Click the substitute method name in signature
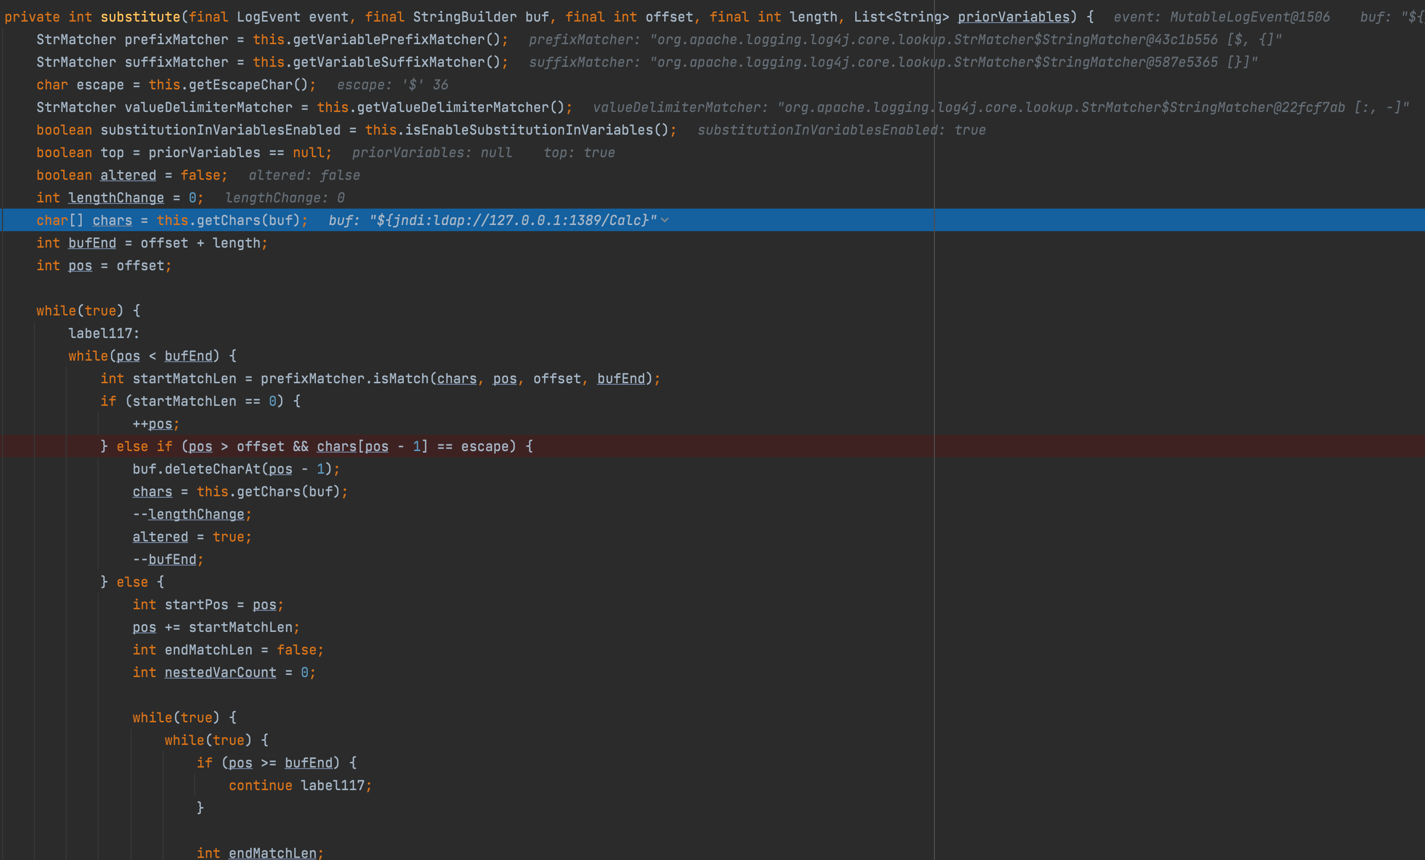The width and height of the screenshot is (1425, 860). [x=140, y=17]
